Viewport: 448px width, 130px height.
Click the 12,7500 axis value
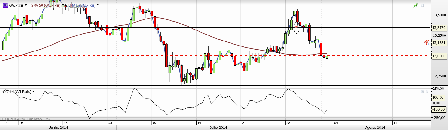[x=439, y=76]
